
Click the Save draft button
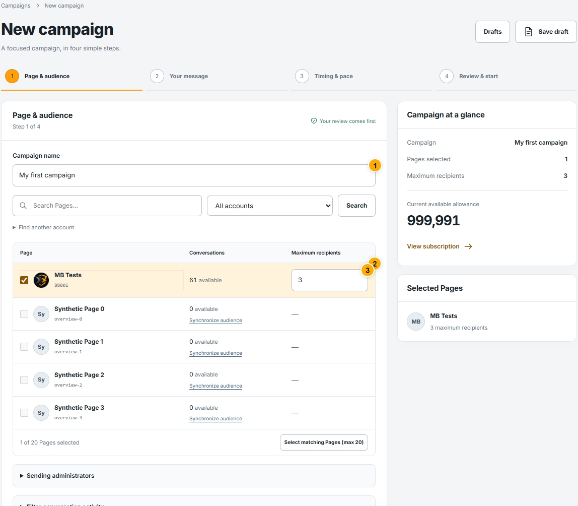[546, 32]
